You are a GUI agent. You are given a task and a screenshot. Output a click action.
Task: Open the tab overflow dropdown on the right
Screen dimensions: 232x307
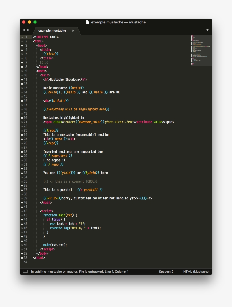pyautogui.click(x=207, y=30)
